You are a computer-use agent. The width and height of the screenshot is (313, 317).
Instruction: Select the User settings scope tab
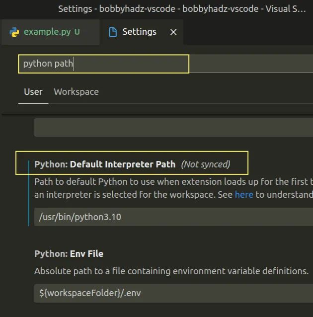pyautogui.click(x=33, y=92)
